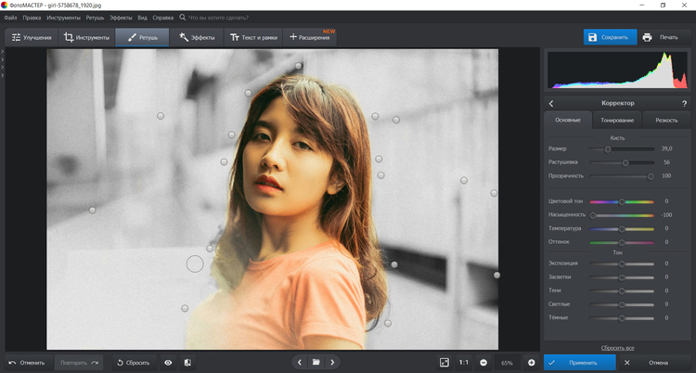Screen dimensions: 696x373
Task: Open the Файл menu
Action: pyautogui.click(x=10, y=18)
